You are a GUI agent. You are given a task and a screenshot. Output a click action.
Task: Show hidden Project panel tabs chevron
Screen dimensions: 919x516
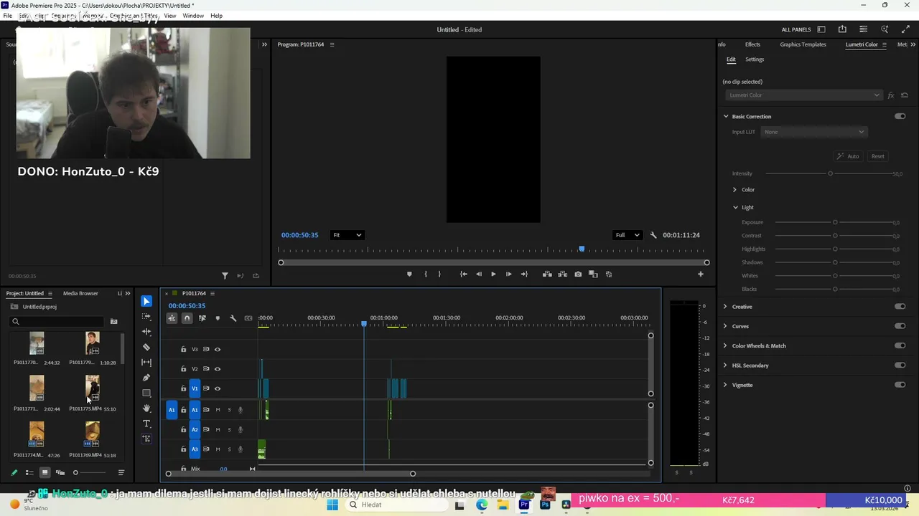coord(128,293)
